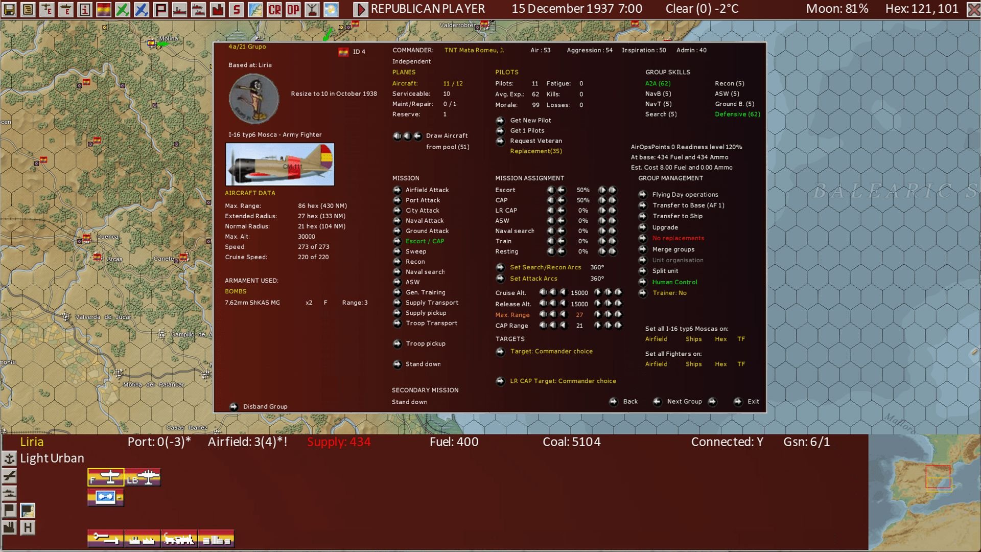Click the save game disk icon
Screen dimensions: 981x552
9,9
